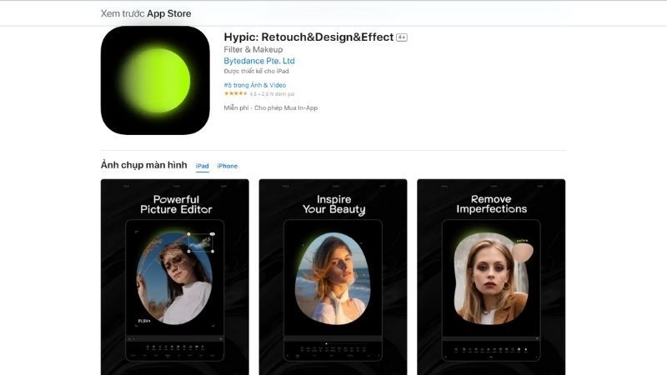Open the Powerful Picture Editor screenshot

pos(174,277)
